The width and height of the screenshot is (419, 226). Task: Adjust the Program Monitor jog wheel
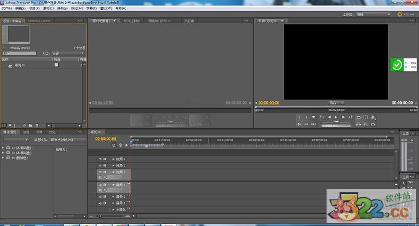(336, 126)
